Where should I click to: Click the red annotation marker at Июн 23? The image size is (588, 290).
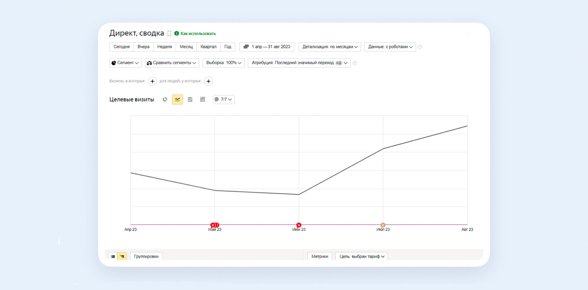coord(299,225)
